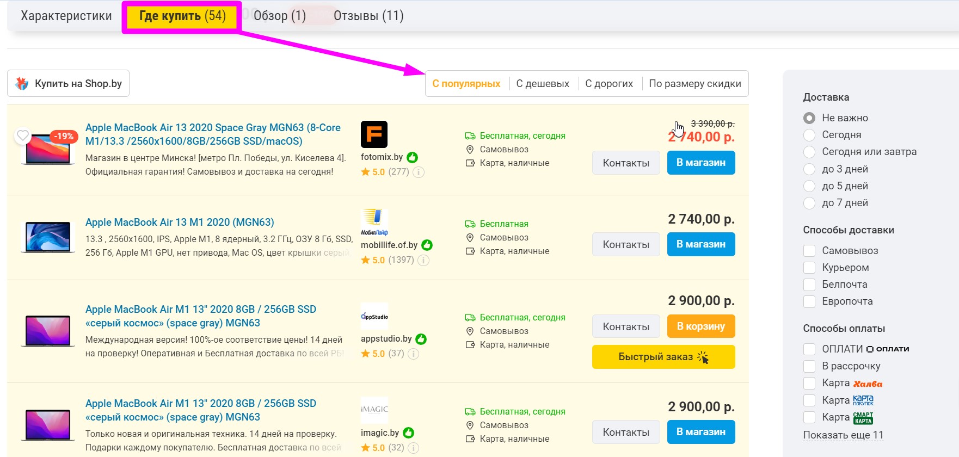Click the green verified badge next to fotomix.by
Screen dimensions: 959x457
pyautogui.click(x=413, y=157)
